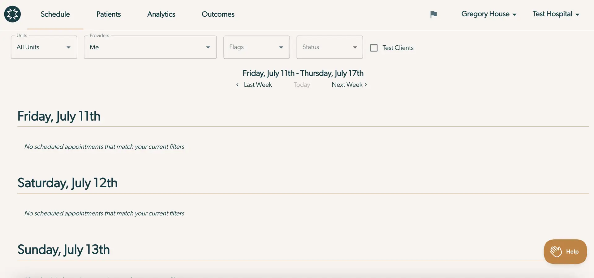Click the left chevron beside Last Week
Viewport: 594px width, 278px height.
pyautogui.click(x=237, y=85)
